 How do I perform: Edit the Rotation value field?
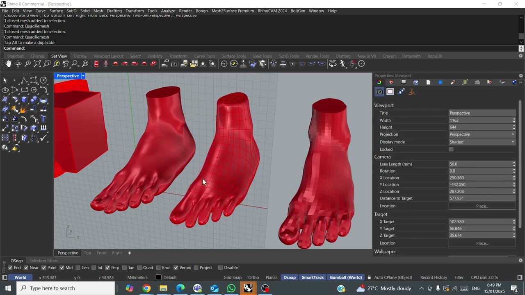480,171
